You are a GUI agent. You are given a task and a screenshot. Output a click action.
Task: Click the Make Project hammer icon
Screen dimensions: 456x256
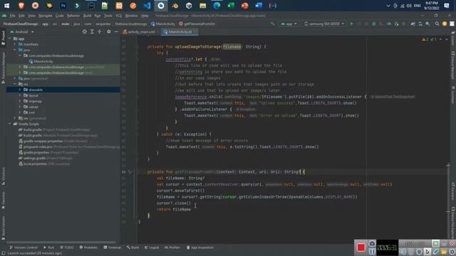[x=272, y=23]
